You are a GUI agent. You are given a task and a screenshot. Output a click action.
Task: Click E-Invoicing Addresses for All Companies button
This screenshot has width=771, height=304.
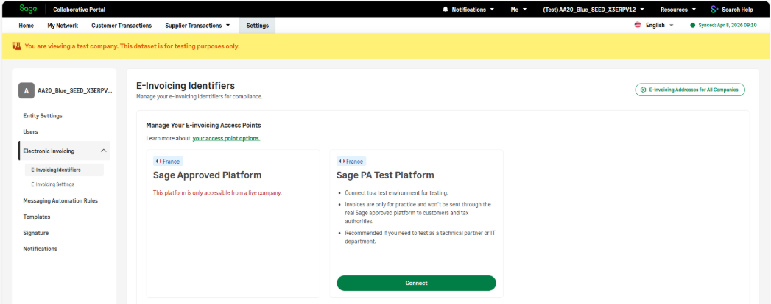pyautogui.click(x=690, y=90)
